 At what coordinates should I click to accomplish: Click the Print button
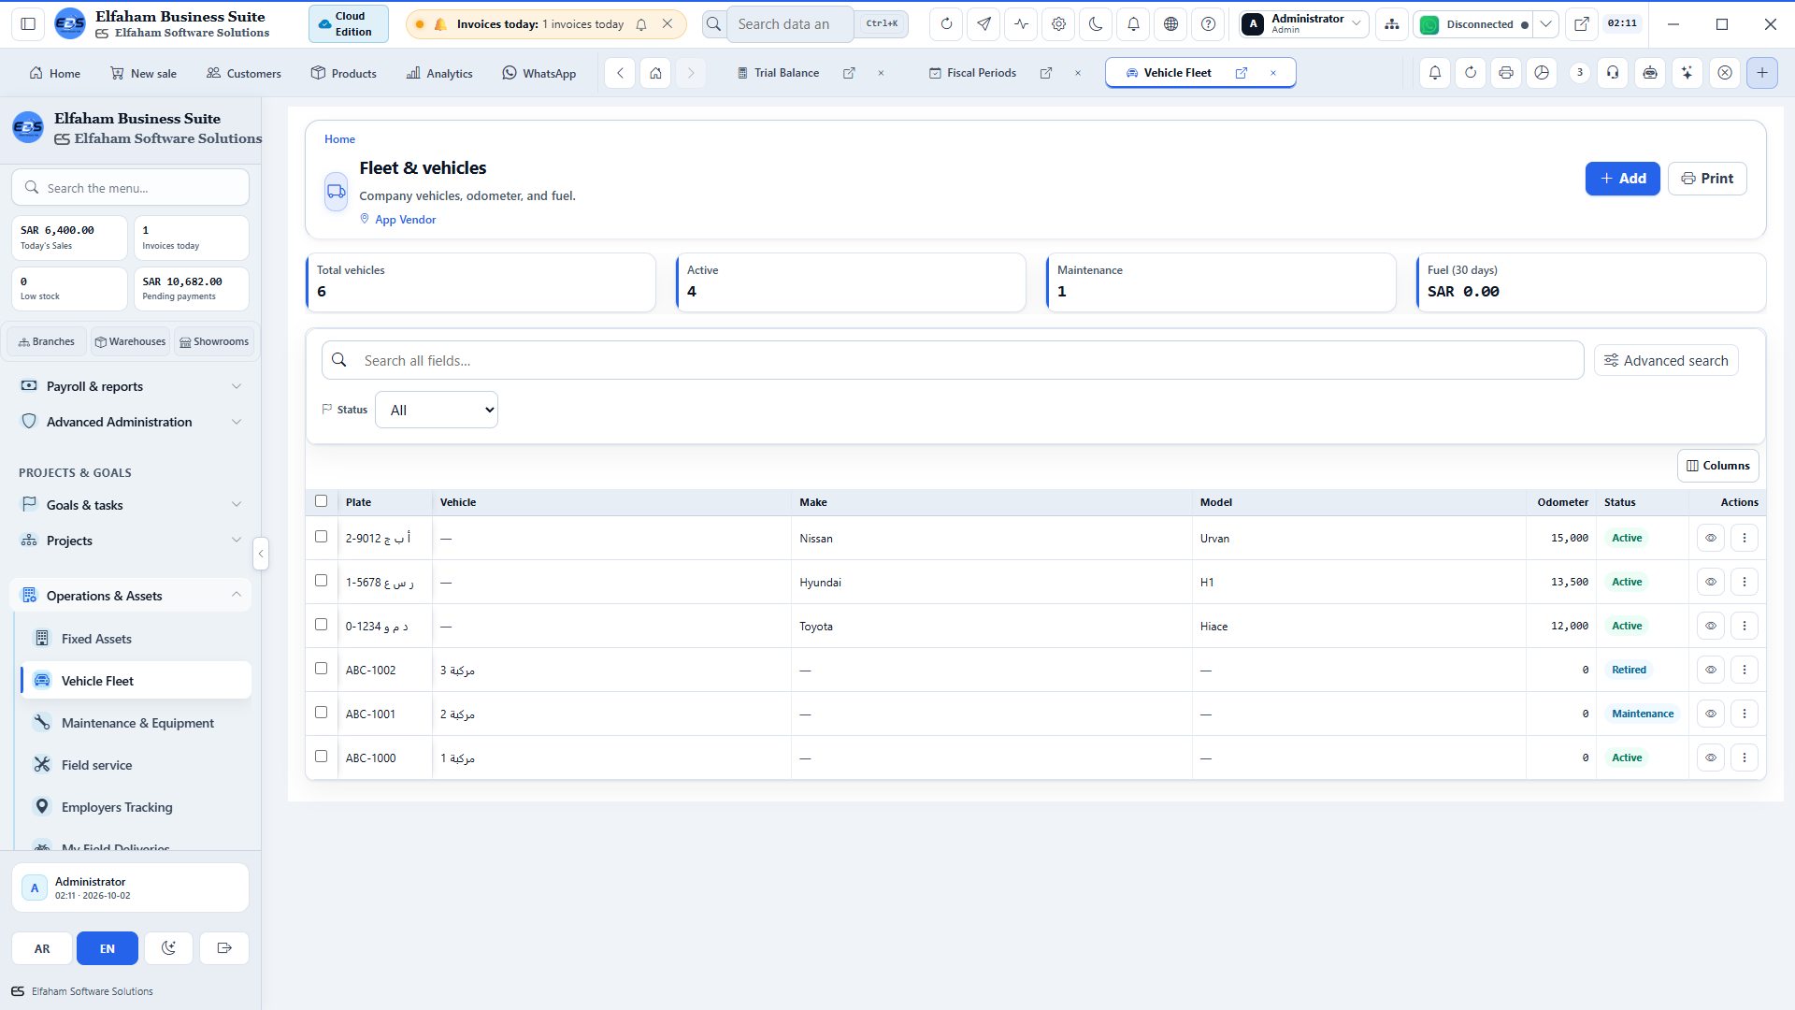coord(1707,179)
